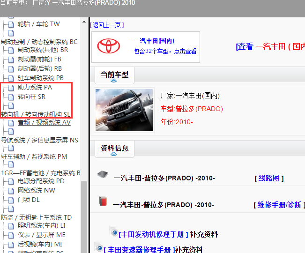Select 制动器(后轮) RB item
Screen dimensions: 305x253
(40, 68)
